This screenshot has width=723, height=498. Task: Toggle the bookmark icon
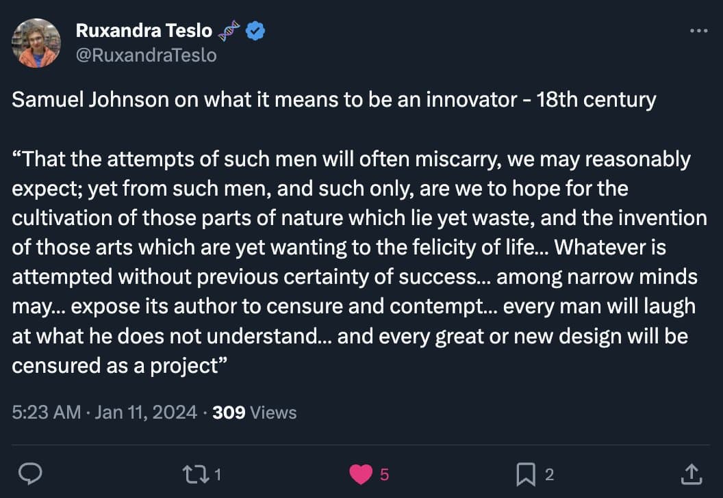tap(525, 473)
